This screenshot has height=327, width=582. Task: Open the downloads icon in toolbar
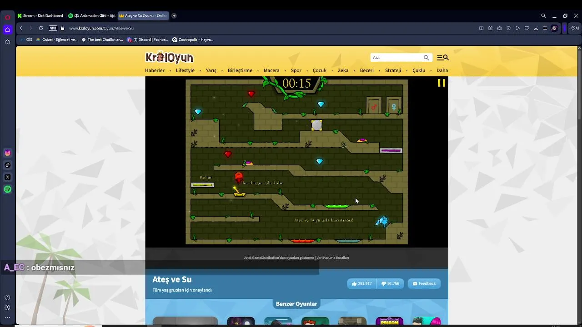(536, 28)
